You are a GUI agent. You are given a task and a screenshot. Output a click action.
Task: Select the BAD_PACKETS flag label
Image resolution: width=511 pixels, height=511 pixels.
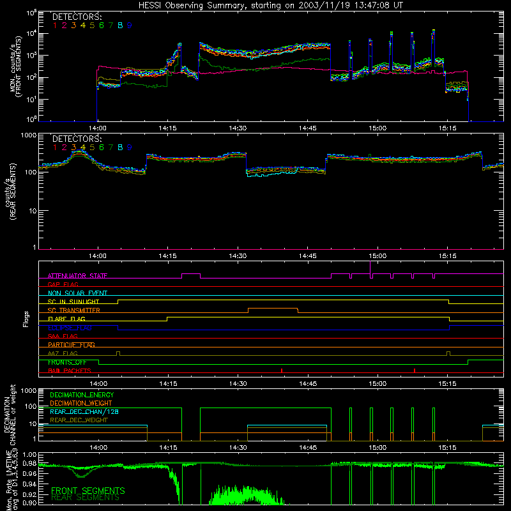click(70, 370)
